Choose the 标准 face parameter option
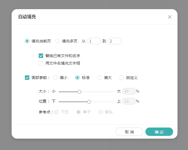188x150 pixels. (x=77, y=78)
